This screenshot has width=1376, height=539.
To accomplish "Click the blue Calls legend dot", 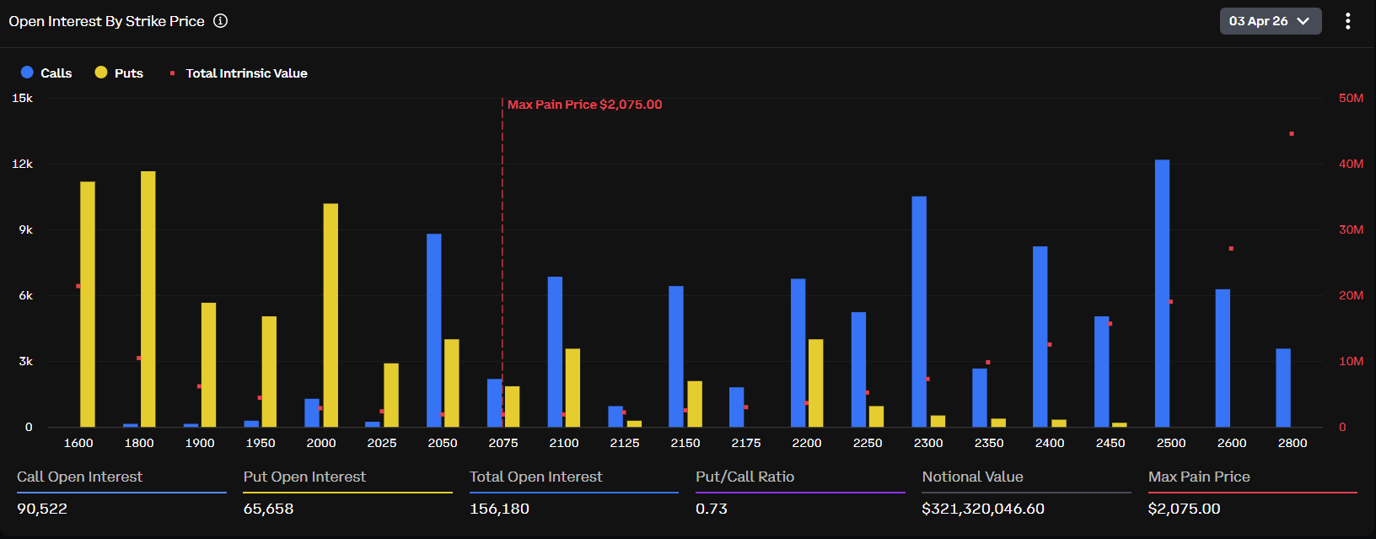I will 27,73.
